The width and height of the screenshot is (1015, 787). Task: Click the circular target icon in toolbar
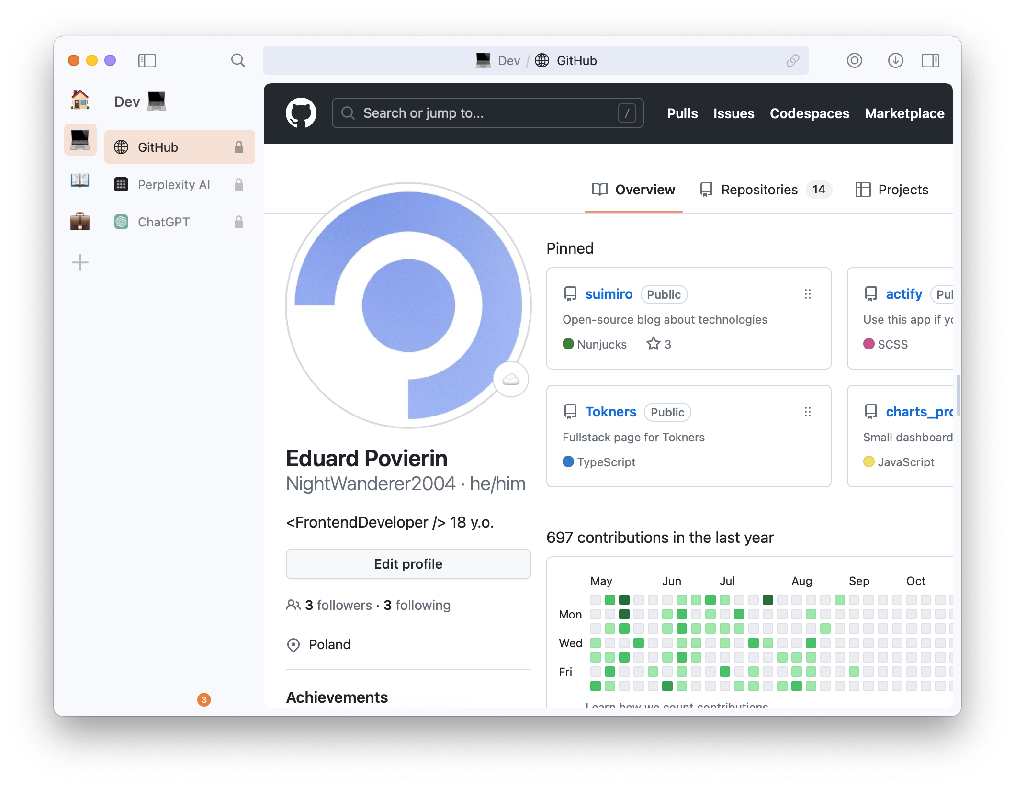click(854, 61)
